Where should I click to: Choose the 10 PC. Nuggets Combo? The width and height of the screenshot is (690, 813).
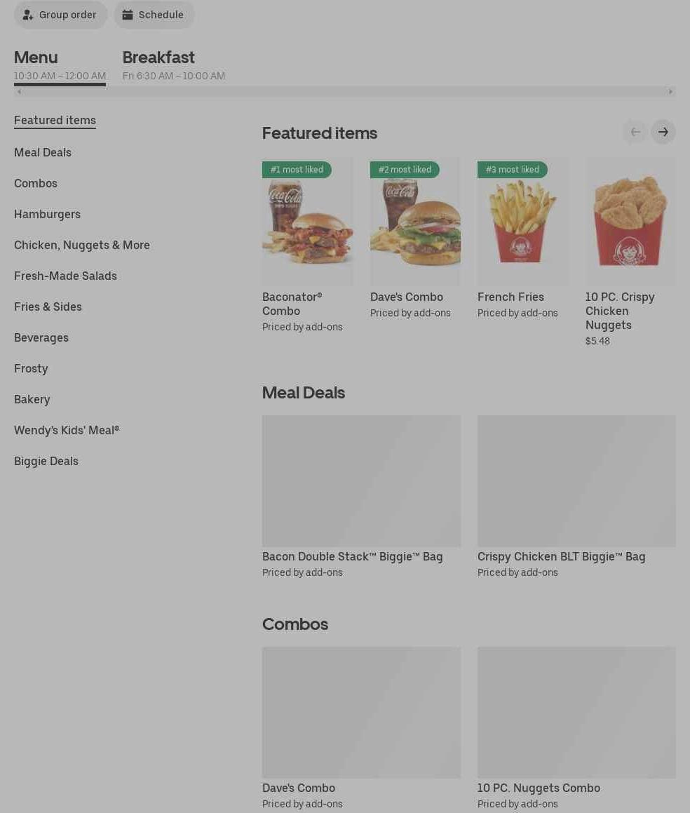[x=576, y=728]
